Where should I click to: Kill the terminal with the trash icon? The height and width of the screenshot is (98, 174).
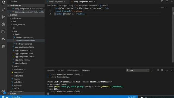(162, 70)
